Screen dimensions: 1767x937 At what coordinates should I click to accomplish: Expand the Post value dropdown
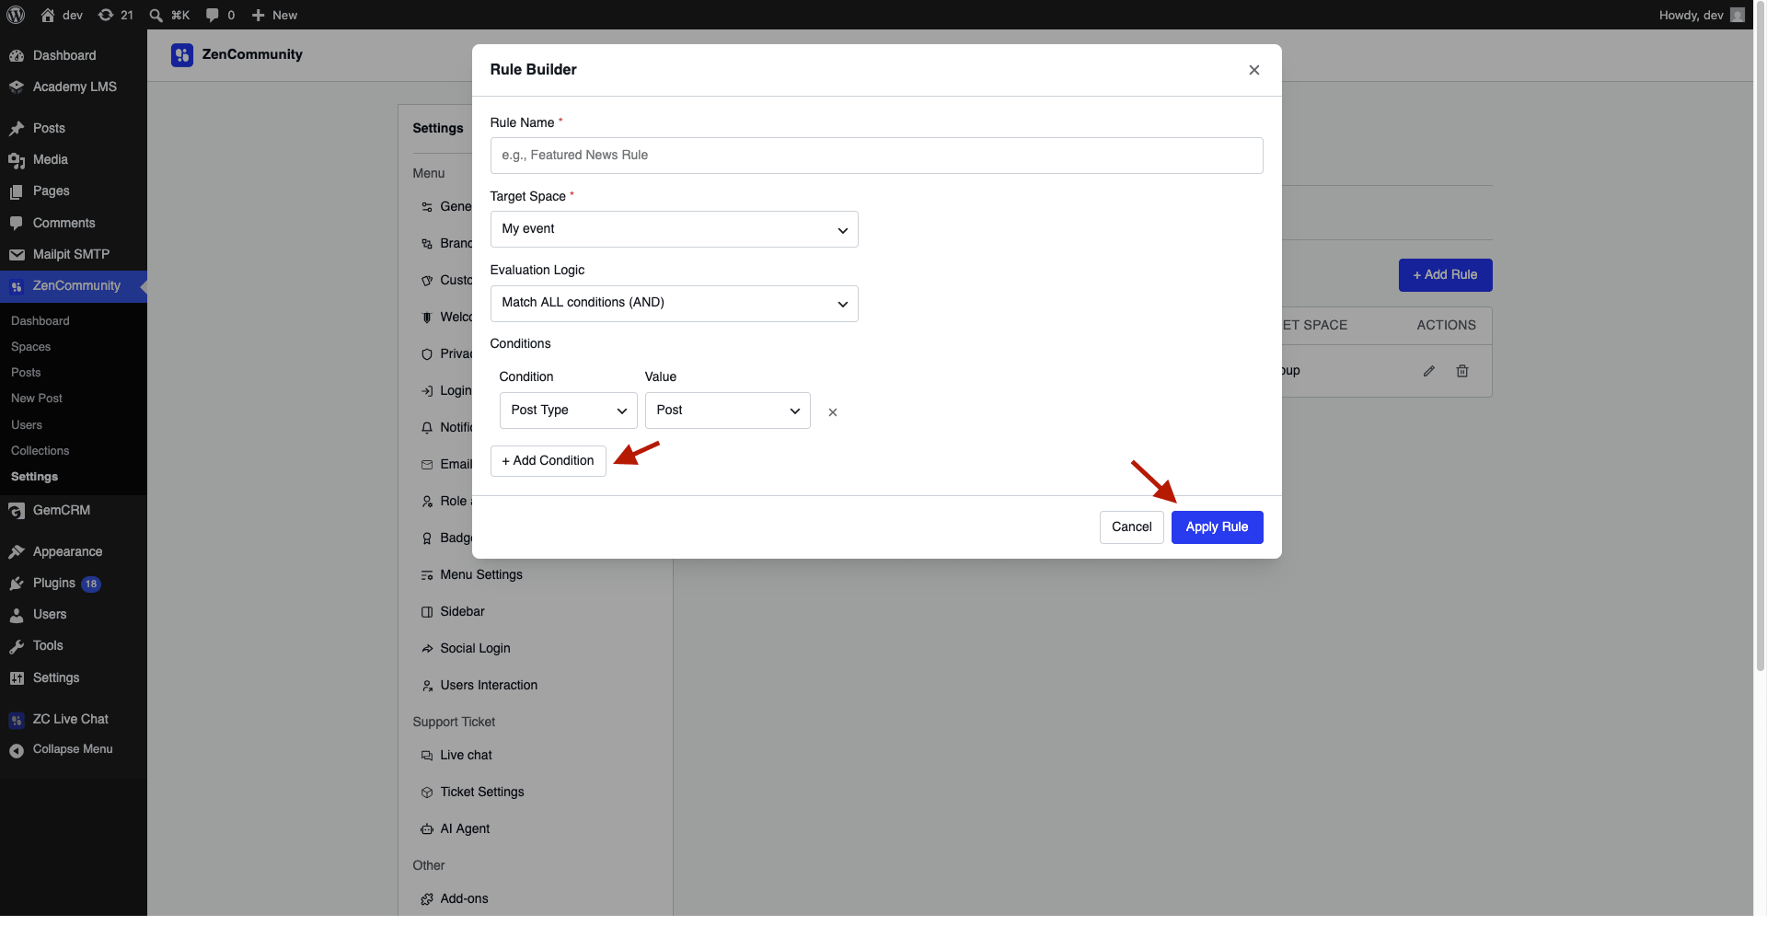(x=727, y=411)
